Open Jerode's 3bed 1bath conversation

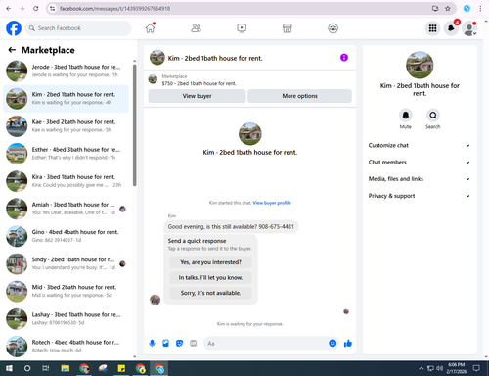point(66,70)
